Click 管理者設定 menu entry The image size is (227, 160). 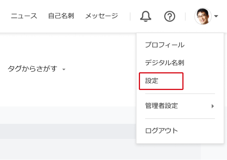coord(162,106)
